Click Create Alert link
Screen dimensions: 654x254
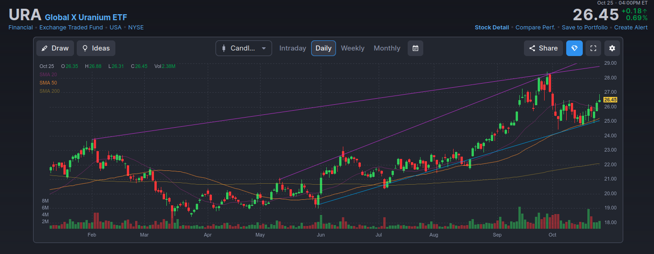pyautogui.click(x=631, y=28)
